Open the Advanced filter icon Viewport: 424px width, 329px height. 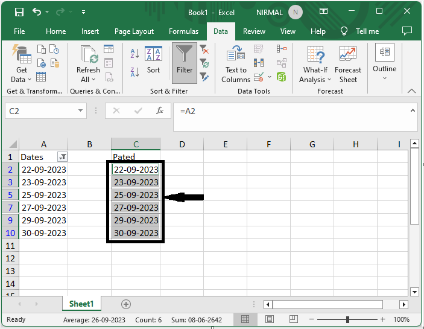click(204, 77)
